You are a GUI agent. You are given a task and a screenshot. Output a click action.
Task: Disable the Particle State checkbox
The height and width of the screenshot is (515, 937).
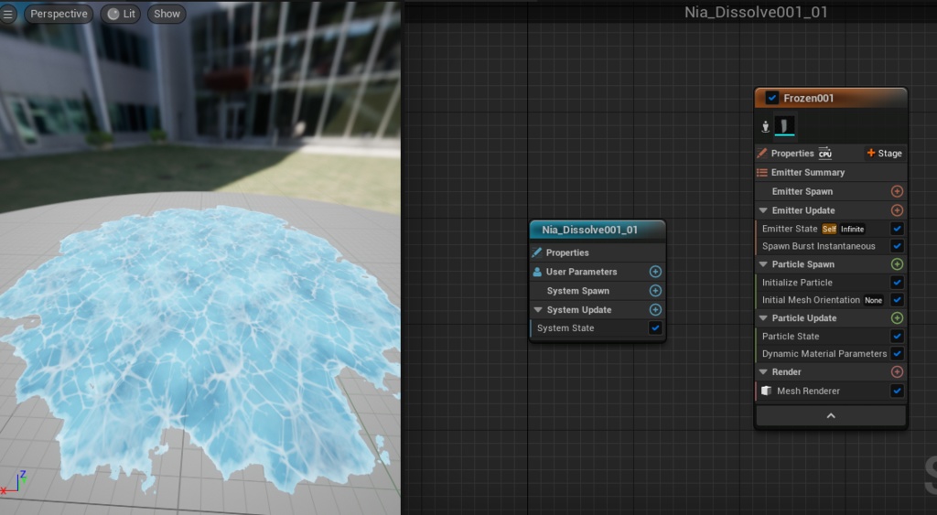897,337
